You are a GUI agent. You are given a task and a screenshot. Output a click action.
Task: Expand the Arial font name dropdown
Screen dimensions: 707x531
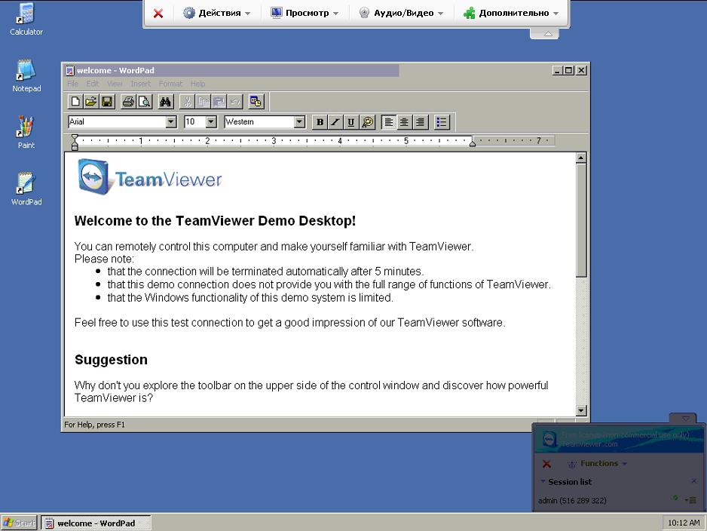171,121
